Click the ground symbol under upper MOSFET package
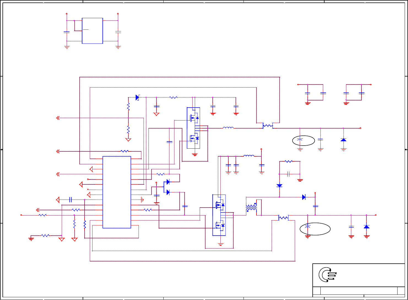Image resolution: width=408 pixels, height=300 pixels. pyautogui.click(x=195, y=154)
